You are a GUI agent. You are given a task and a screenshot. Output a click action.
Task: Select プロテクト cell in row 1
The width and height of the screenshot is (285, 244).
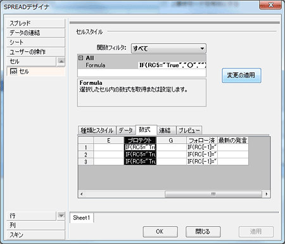click(x=140, y=148)
